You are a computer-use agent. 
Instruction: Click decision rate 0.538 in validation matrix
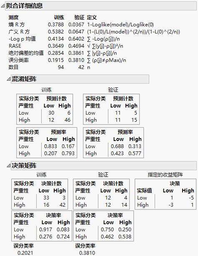125,237
